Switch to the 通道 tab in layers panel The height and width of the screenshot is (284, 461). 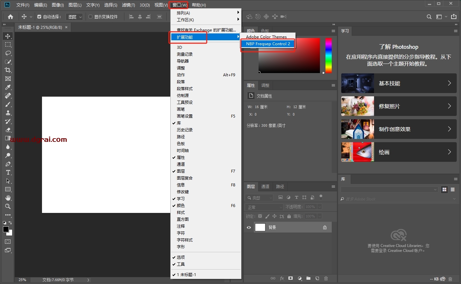coord(265,186)
